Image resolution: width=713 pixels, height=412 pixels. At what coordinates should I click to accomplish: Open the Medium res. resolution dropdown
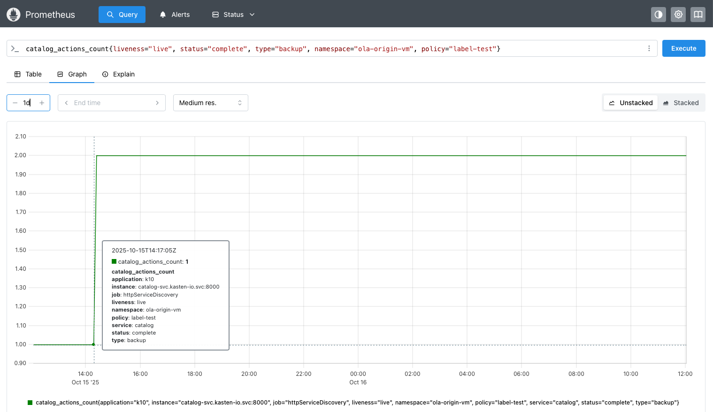click(210, 103)
